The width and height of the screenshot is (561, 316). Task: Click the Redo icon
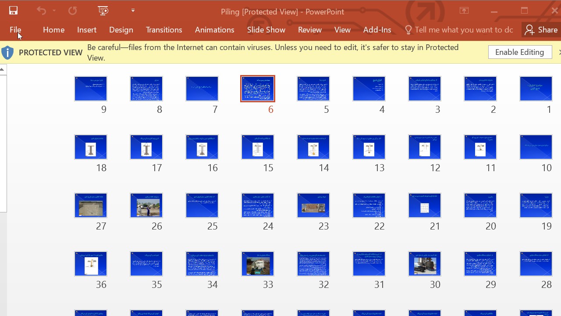pos(72,11)
